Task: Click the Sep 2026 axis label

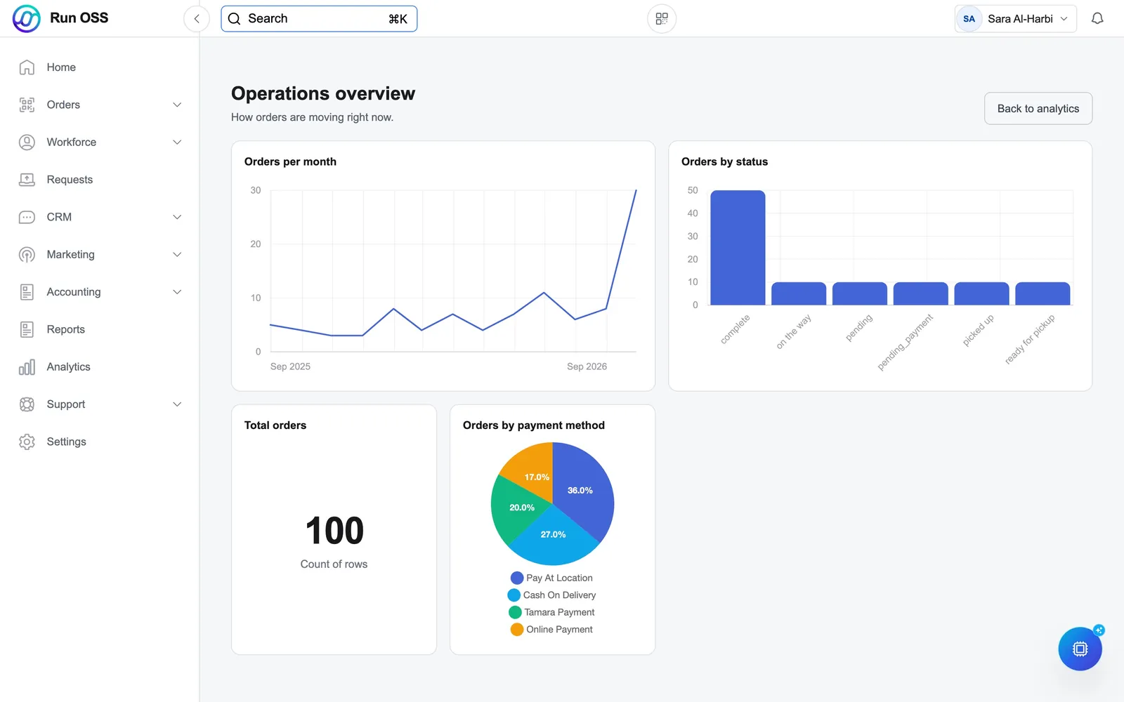Action: [587, 366]
